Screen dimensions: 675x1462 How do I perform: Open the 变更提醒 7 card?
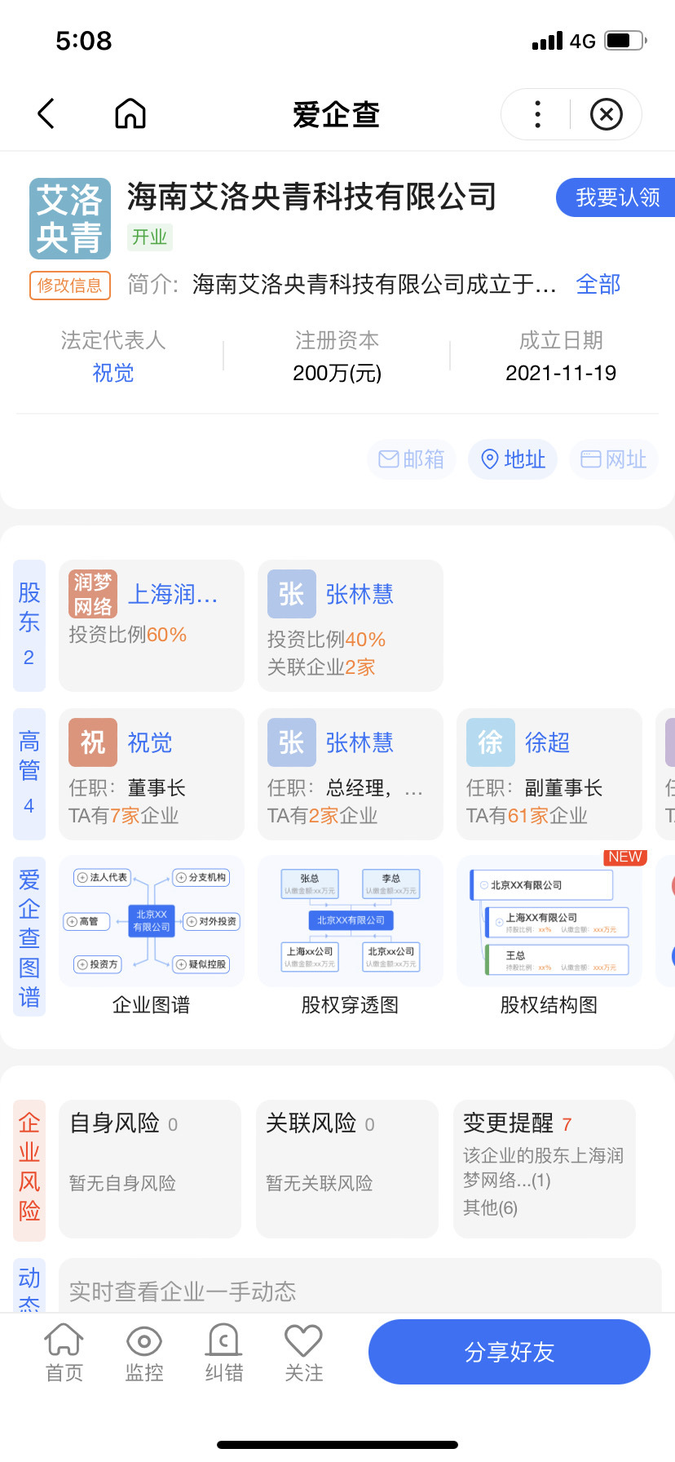(545, 1169)
